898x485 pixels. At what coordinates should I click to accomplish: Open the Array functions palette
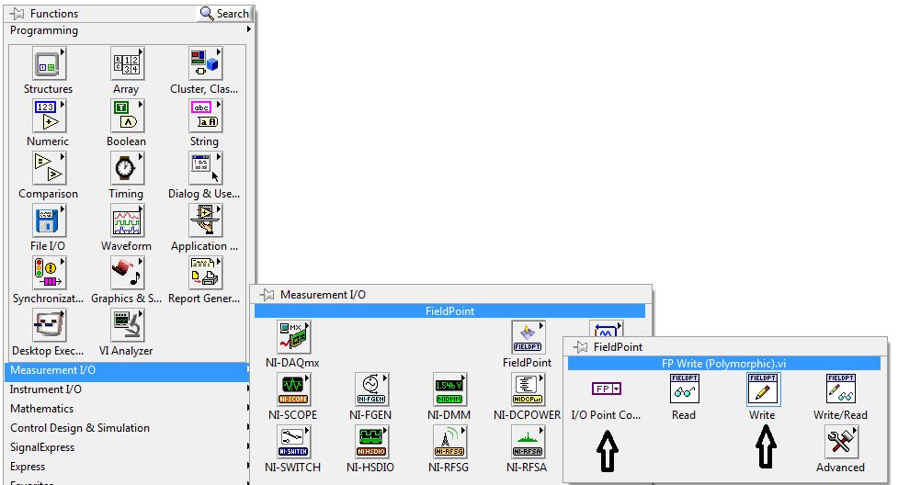[127, 64]
